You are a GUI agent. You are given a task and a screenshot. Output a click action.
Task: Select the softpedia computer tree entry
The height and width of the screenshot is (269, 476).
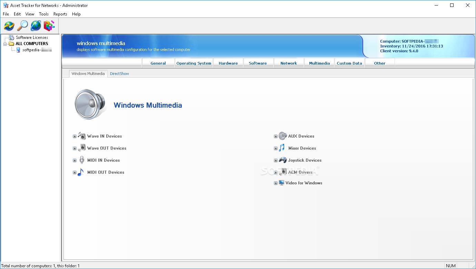37,50
